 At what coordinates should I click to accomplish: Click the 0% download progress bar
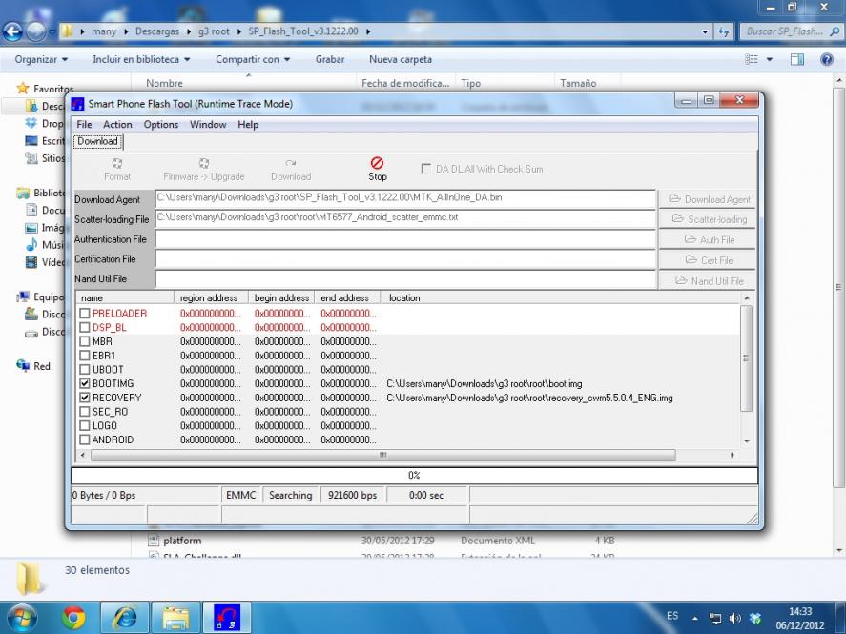[x=414, y=475]
